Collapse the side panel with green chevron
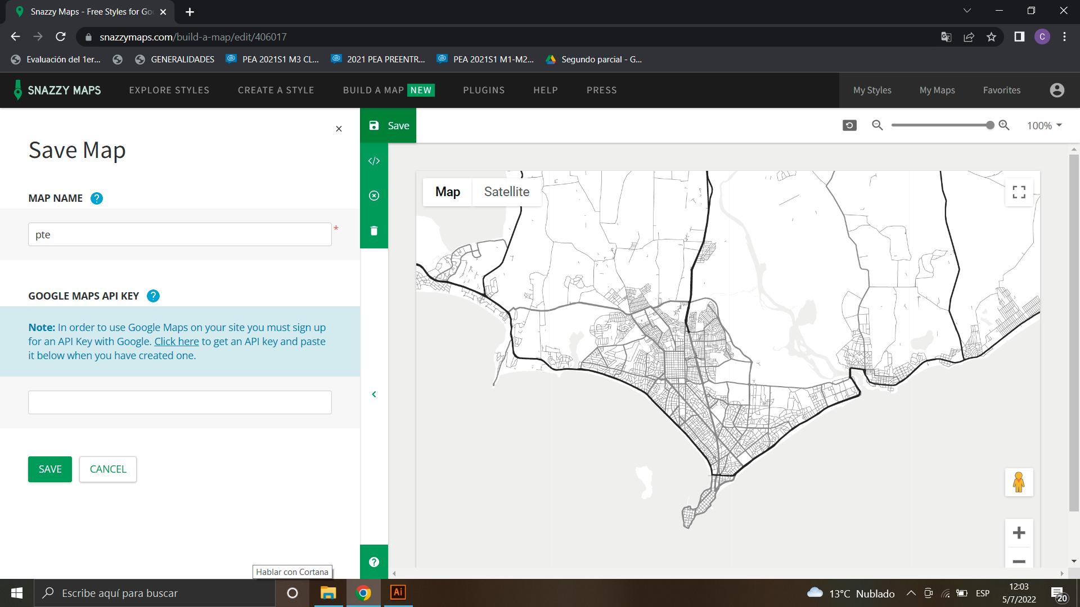The image size is (1080, 607). coord(374,395)
